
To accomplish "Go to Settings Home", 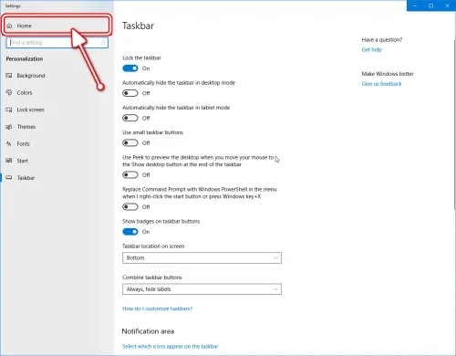I will click(x=57, y=26).
